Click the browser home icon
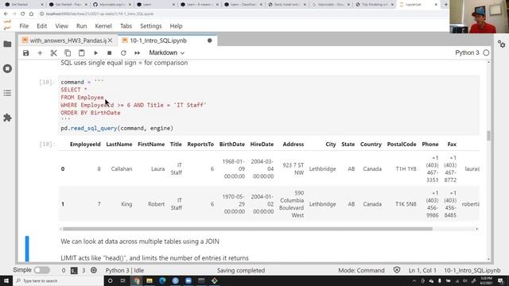The image size is (509, 286). [31, 14]
